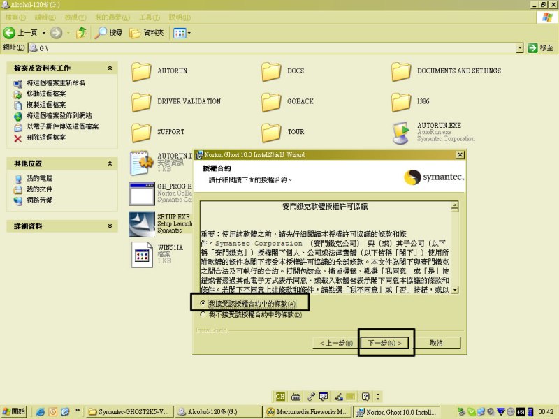559x419 pixels.
Task: Go up one folder level
Action: [82, 33]
